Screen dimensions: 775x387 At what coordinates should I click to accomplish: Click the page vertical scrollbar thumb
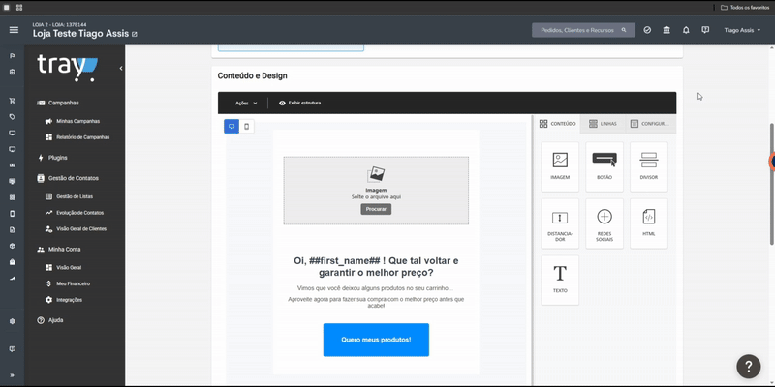(x=771, y=183)
